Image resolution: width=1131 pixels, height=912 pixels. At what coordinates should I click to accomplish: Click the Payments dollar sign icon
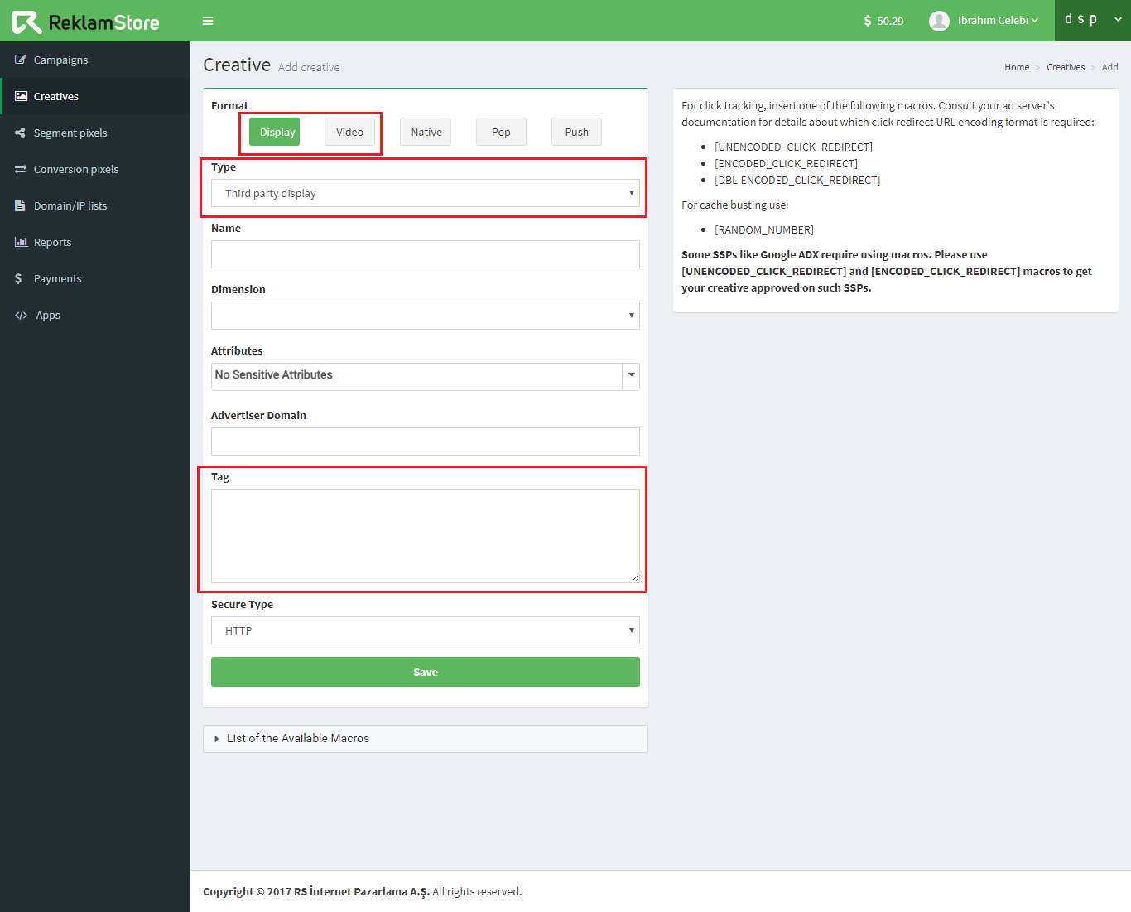pos(18,278)
